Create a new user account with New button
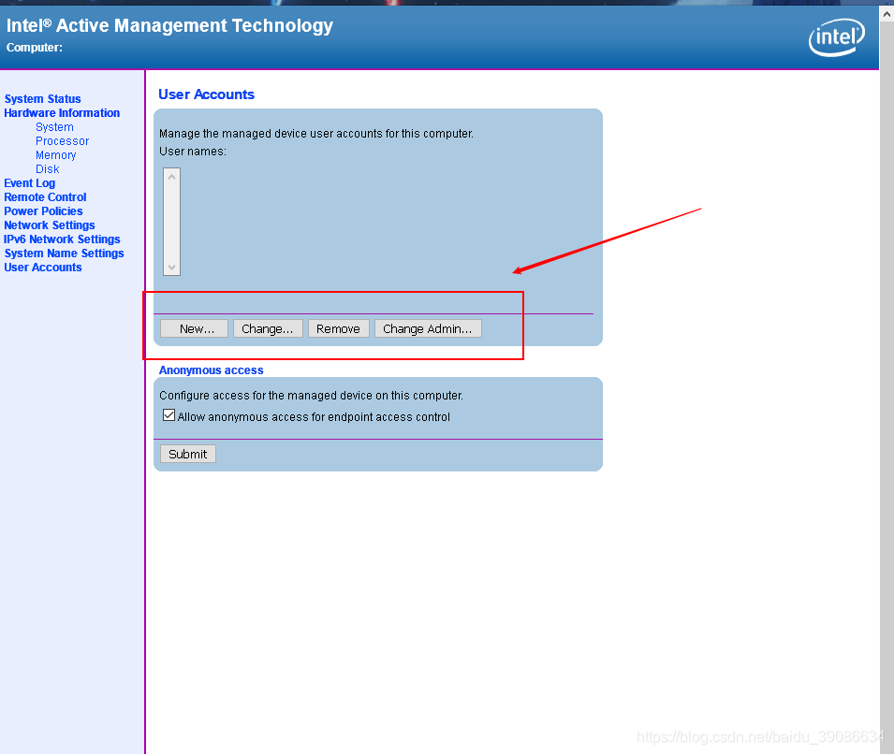The height and width of the screenshot is (754, 894). click(x=193, y=327)
